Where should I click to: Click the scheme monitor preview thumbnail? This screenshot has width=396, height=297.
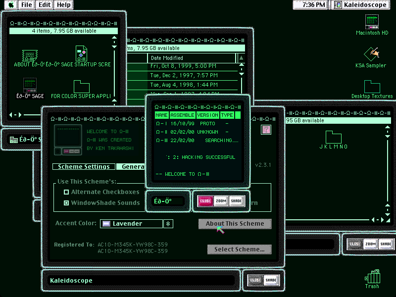click(x=68, y=140)
